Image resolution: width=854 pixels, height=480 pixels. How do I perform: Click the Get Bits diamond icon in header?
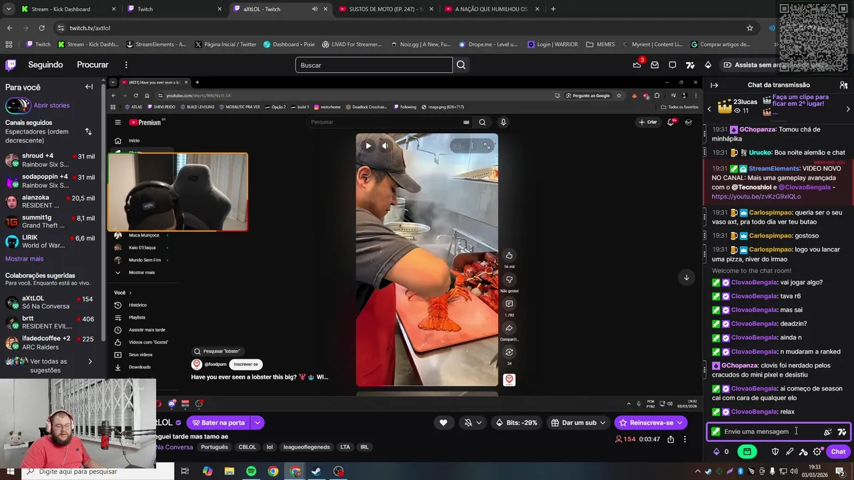[708, 65]
